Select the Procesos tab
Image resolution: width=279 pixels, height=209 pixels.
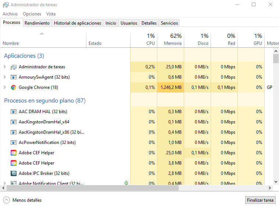click(x=11, y=23)
